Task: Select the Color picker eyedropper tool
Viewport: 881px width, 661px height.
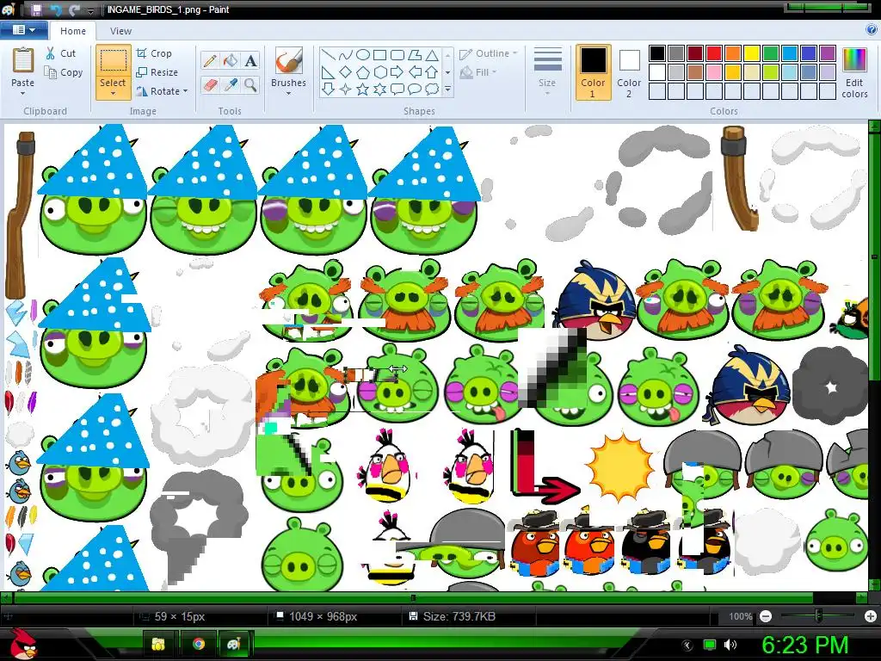Action: point(231,85)
